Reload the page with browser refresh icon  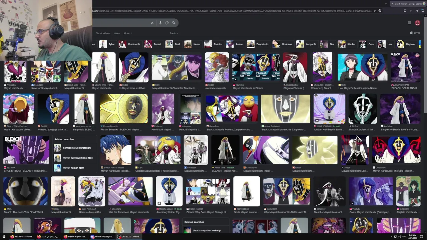(x=405, y=11)
